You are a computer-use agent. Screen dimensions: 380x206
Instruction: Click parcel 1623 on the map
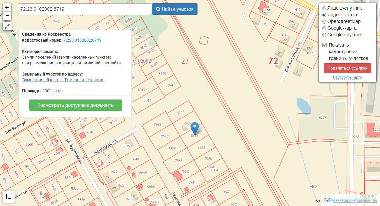click(x=121, y=185)
